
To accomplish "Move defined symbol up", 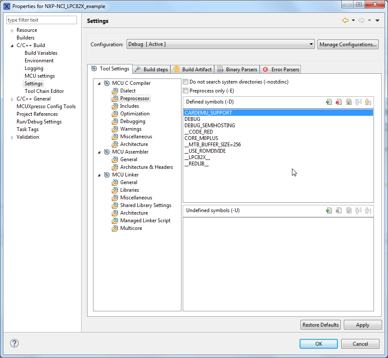I will (x=358, y=102).
